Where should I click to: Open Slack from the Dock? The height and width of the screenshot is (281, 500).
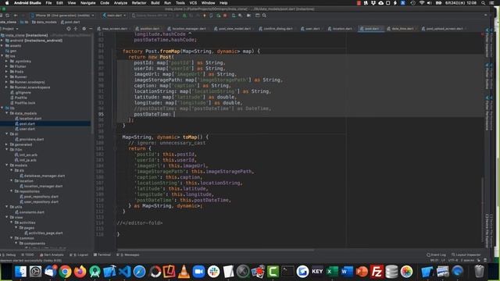[x=213, y=272]
